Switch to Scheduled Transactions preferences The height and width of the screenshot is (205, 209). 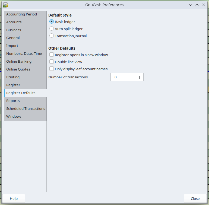26,108
